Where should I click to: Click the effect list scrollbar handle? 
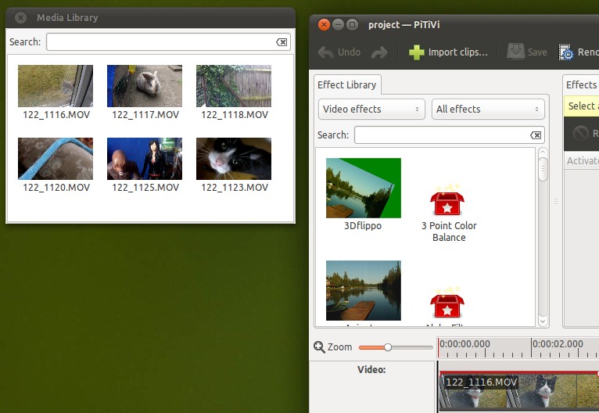(x=543, y=169)
